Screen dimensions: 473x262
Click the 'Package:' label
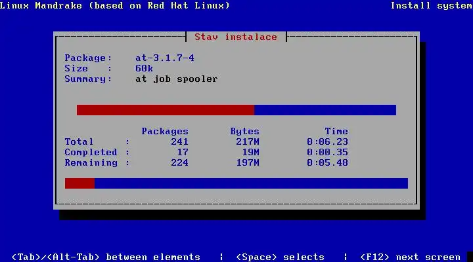pyautogui.click(x=88, y=58)
